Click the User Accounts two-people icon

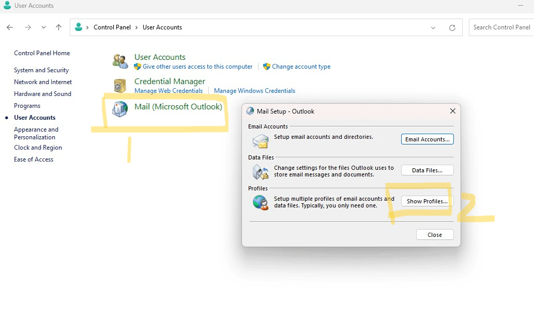(x=120, y=61)
